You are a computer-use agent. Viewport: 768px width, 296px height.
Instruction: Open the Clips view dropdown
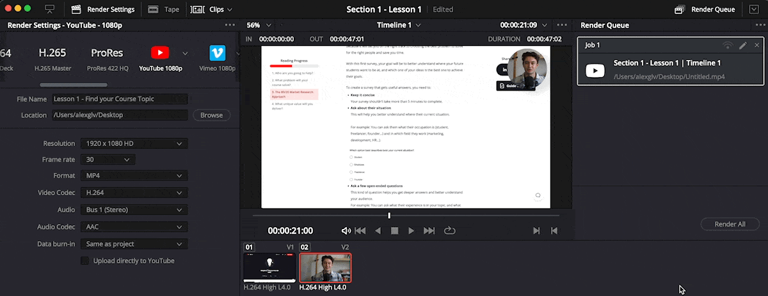[212, 10]
